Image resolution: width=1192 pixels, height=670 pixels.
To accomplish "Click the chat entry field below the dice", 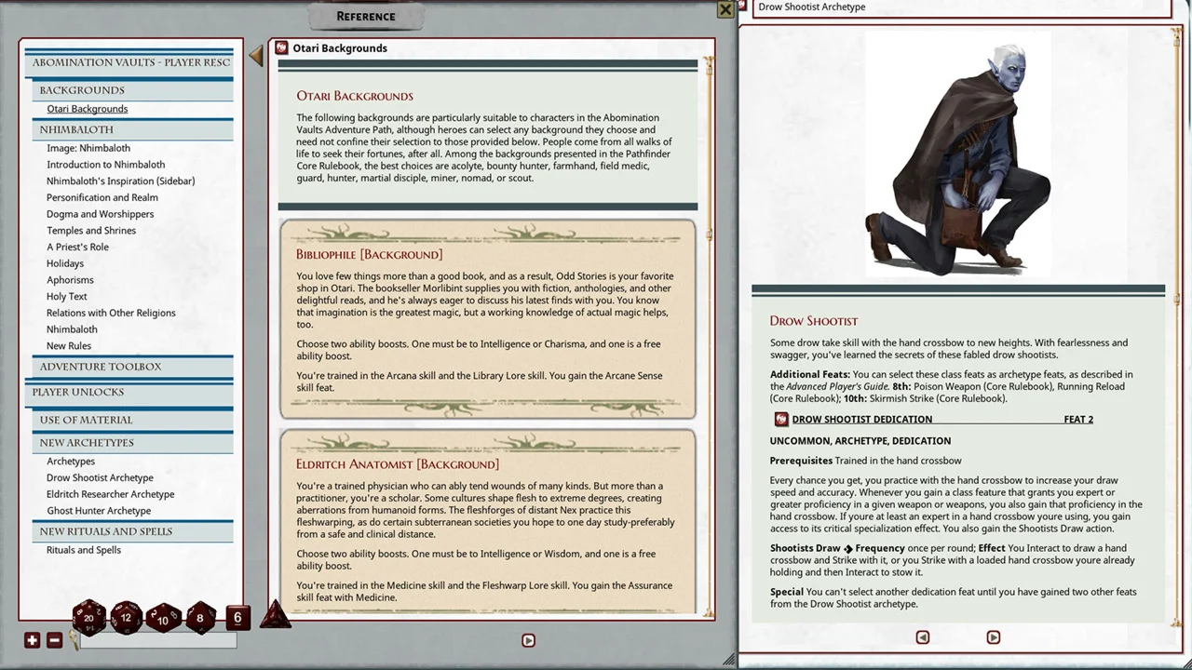I will tap(158, 640).
